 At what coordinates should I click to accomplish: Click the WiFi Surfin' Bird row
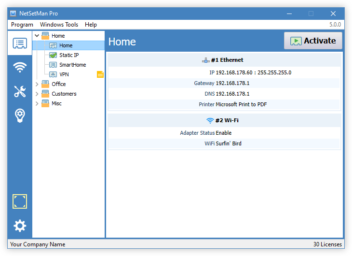pos(224,143)
